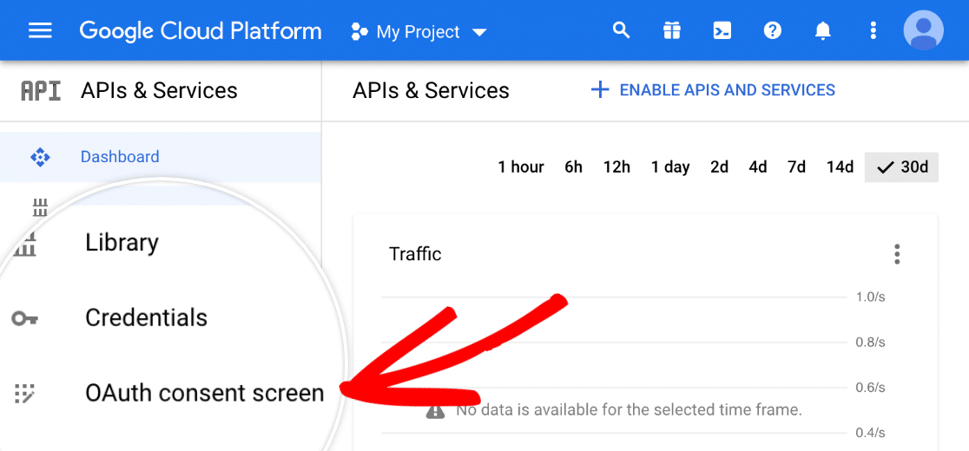The image size is (969, 451).
Task: Open Credentials in the sidebar
Action: point(146,317)
